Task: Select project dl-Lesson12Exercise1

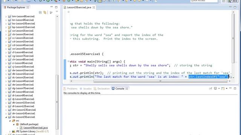Action: coord(23,106)
